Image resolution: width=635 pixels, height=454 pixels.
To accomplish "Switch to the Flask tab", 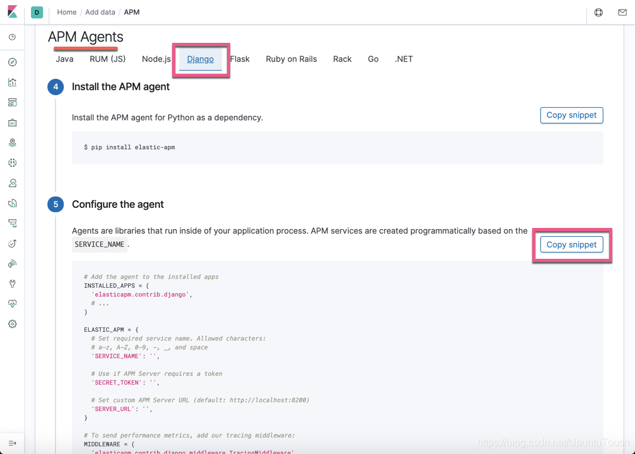I will point(240,59).
